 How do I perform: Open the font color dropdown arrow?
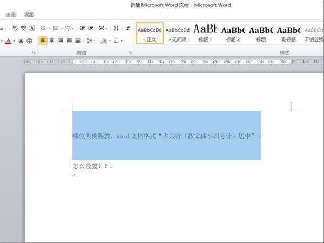(14, 41)
